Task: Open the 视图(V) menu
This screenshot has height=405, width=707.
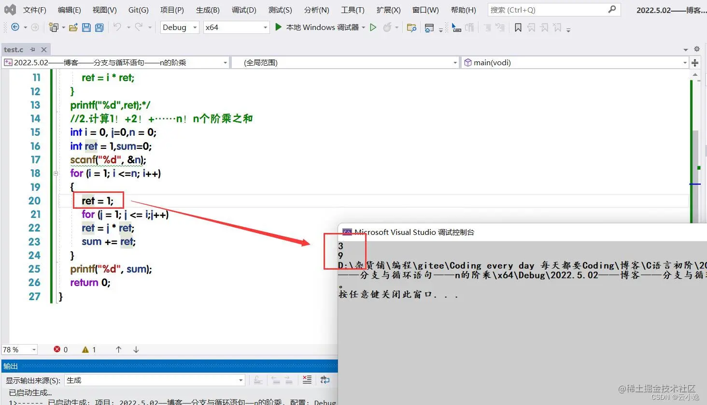Action: pos(105,10)
